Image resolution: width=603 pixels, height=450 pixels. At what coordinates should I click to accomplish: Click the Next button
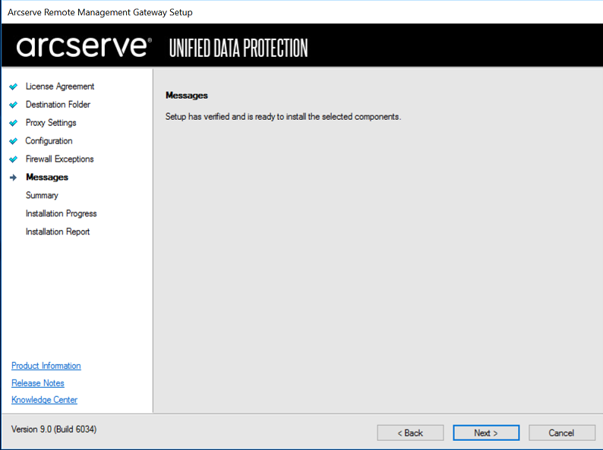click(x=486, y=433)
